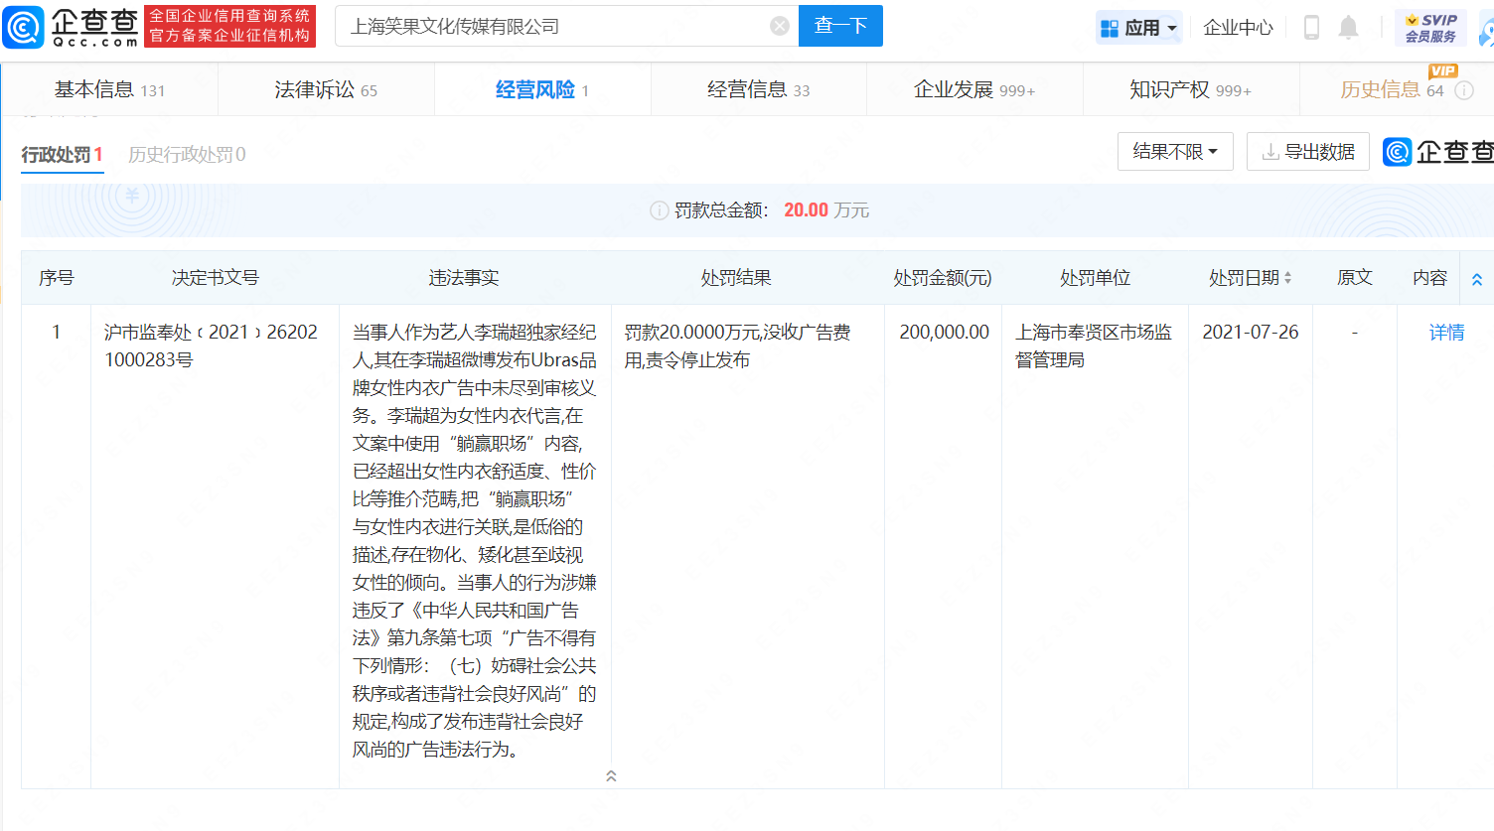Click the 违法事实 column header
This screenshot has height=831, width=1494.
pos(464,278)
